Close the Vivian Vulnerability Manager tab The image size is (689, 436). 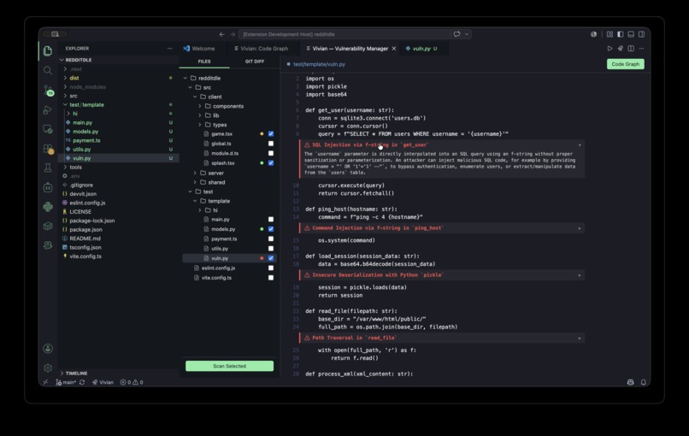tap(394, 49)
